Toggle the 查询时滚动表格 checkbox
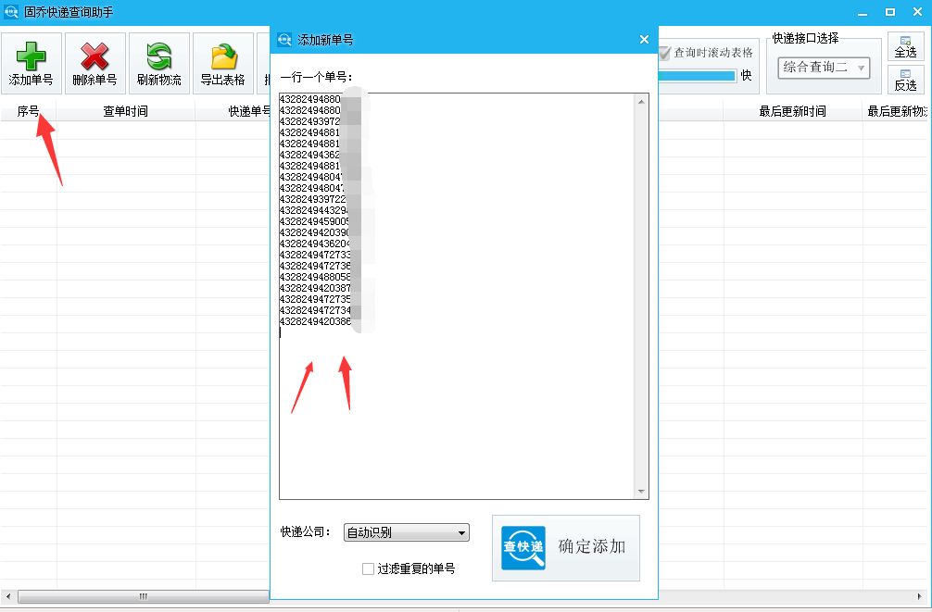 coord(664,54)
